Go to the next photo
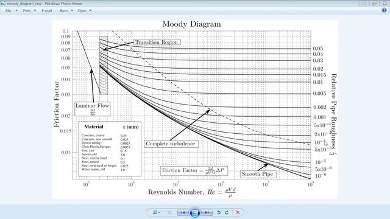Screen dimensions: 390x219 click(x=207, y=212)
